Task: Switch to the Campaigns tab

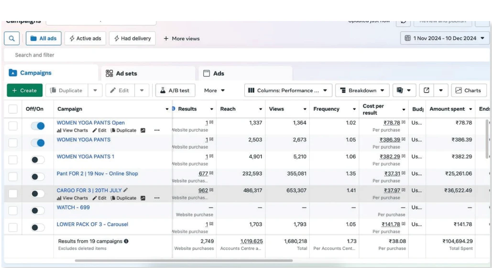Action: [51, 73]
